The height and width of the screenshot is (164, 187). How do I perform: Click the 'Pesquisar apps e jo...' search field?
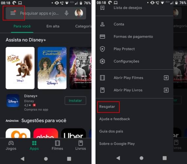click(x=46, y=13)
